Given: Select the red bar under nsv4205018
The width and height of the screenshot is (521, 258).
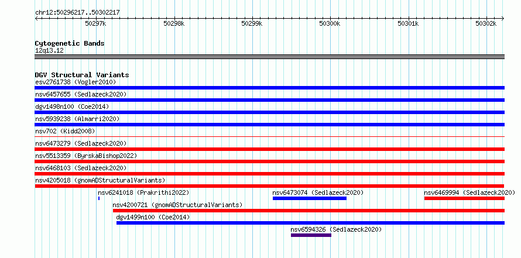Looking at the screenshot, I should (269, 186).
